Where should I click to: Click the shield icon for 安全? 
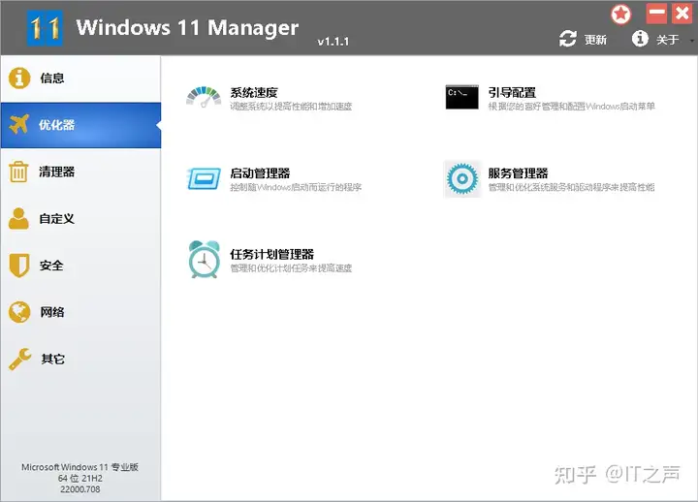tap(19, 266)
